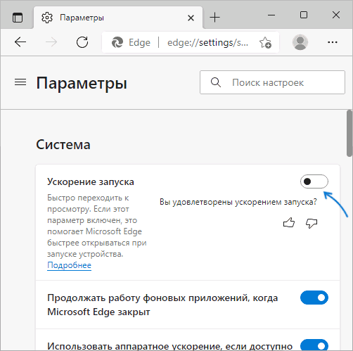Close the Edge browser window
The height and width of the screenshot is (351, 353).
336,15
